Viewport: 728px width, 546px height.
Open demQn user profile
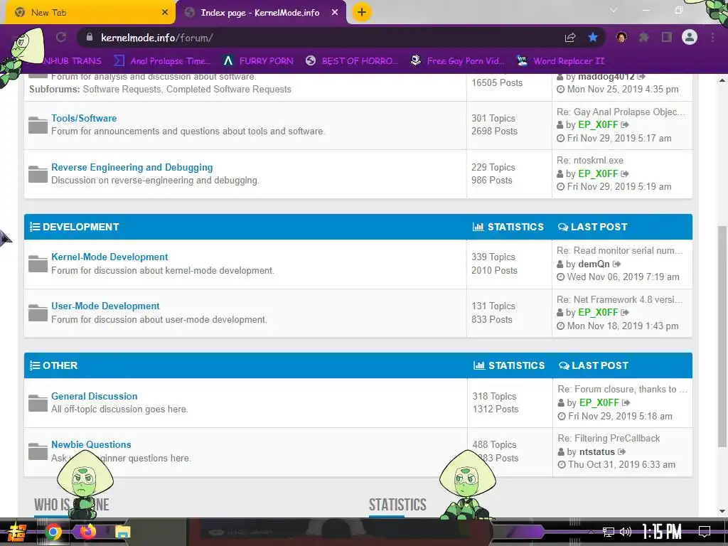tap(594, 264)
